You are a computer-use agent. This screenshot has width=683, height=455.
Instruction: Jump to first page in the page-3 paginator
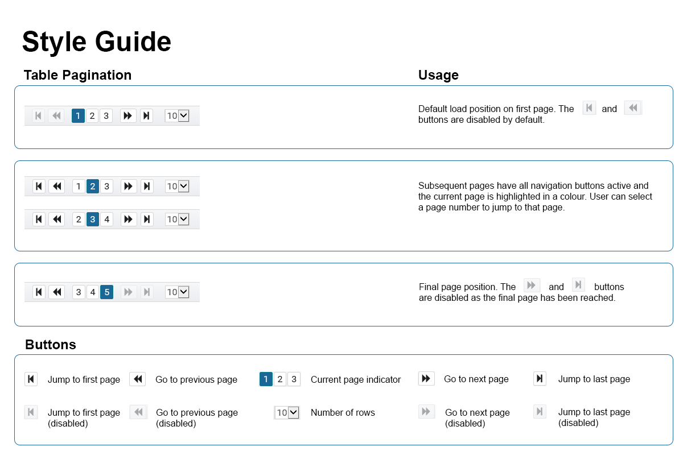(39, 220)
